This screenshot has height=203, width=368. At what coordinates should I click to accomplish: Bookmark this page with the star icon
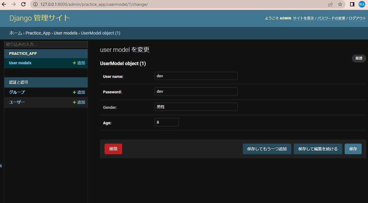tap(340, 5)
